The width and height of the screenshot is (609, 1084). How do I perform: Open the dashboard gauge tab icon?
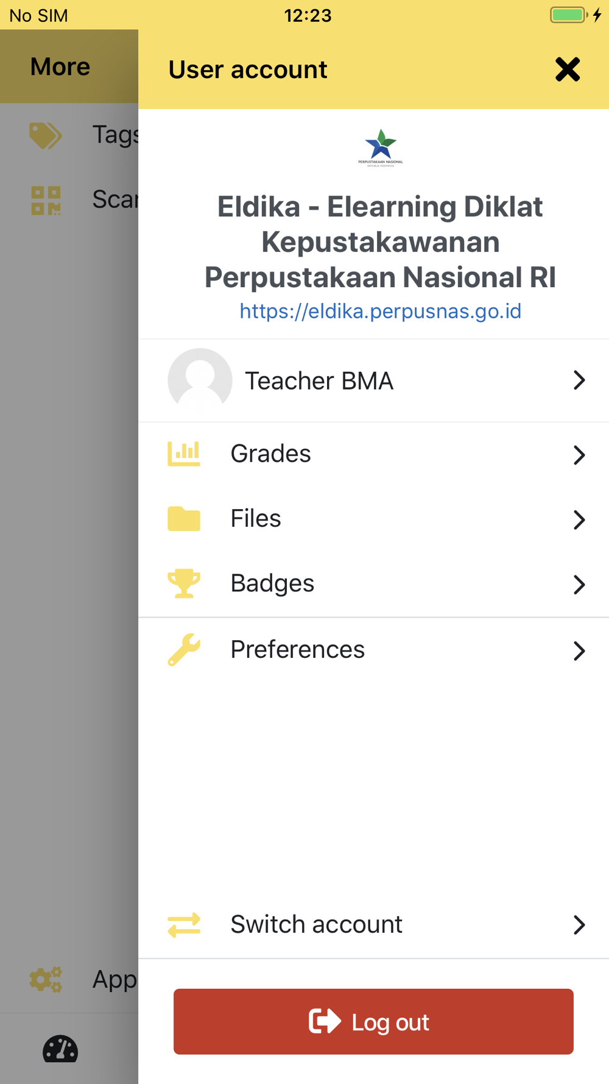[60, 1049]
